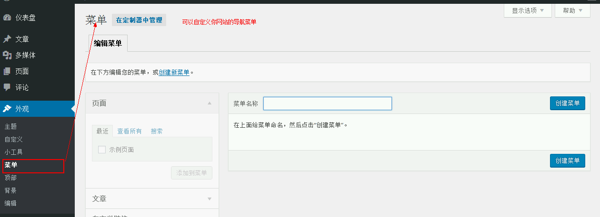Go to 编辑 submenu item

point(10,203)
